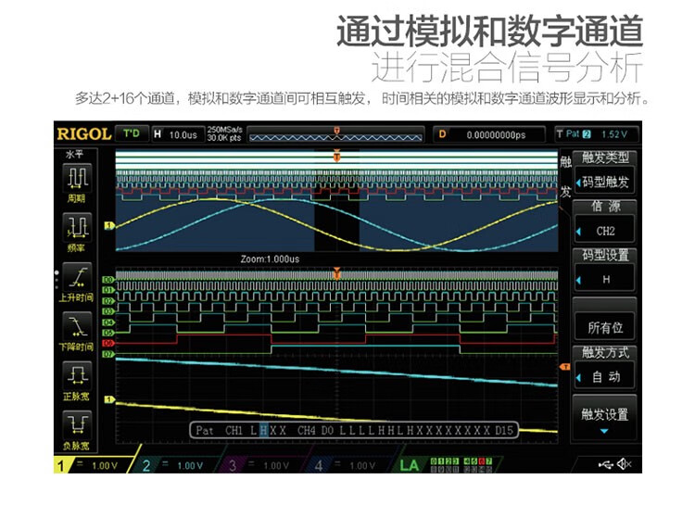Open trigger mode 自动 selector

604,377
